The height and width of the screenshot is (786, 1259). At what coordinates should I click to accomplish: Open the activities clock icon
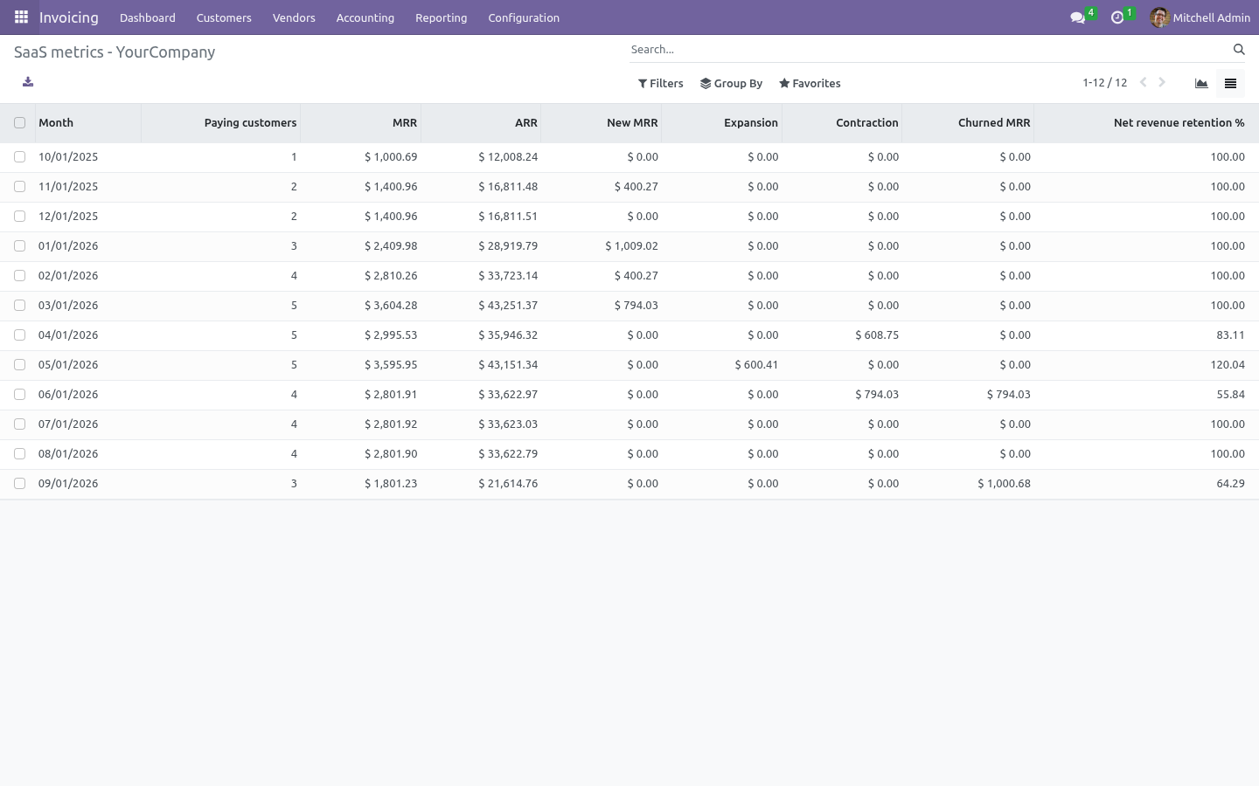[1117, 17]
